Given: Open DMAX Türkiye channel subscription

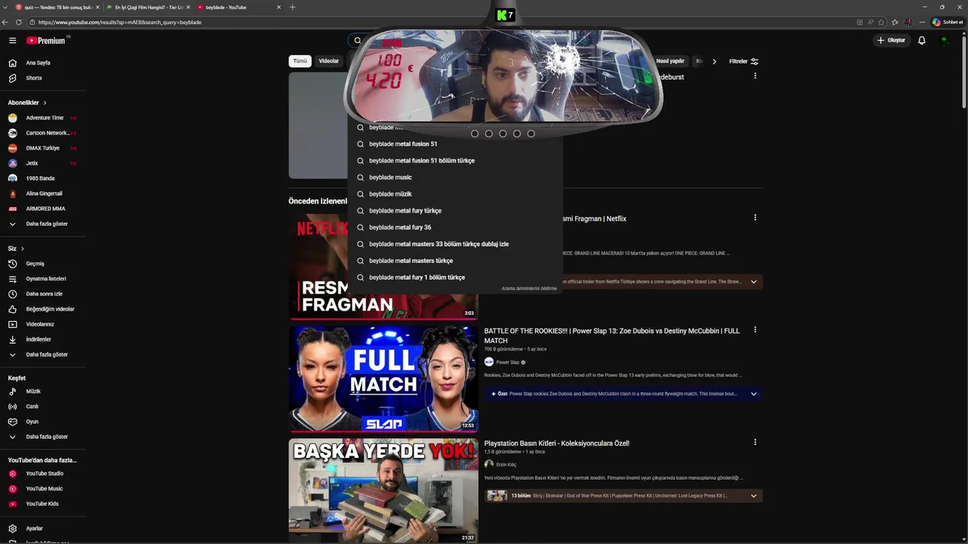Looking at the screenshot, I should (43, 148).
